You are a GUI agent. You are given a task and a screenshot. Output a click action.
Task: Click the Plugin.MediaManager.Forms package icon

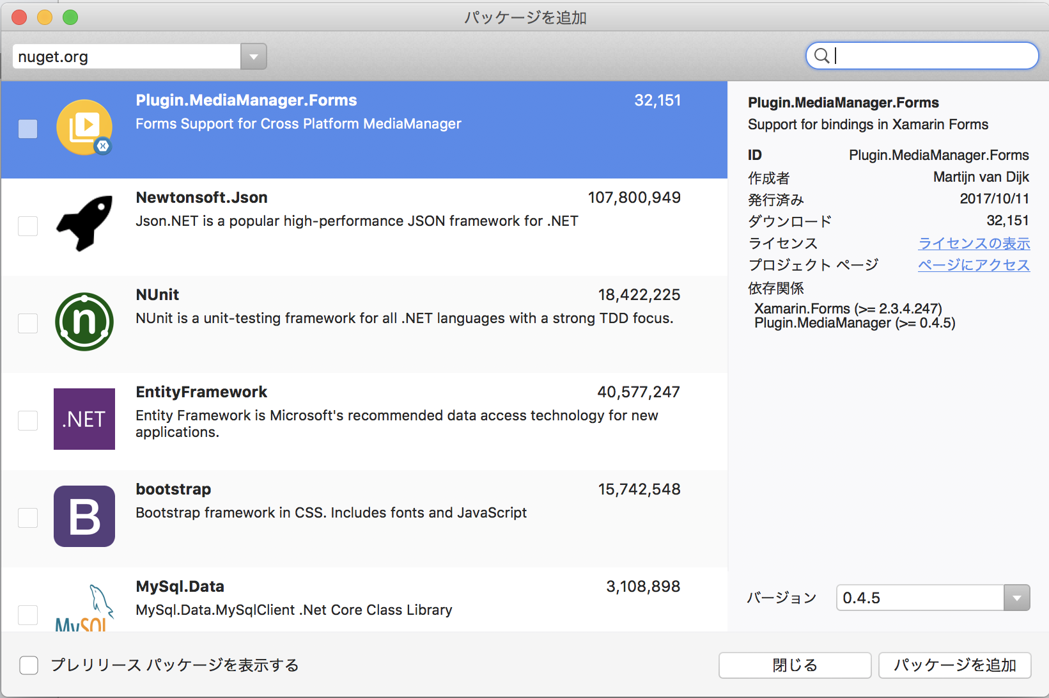(x=84, y=127)
